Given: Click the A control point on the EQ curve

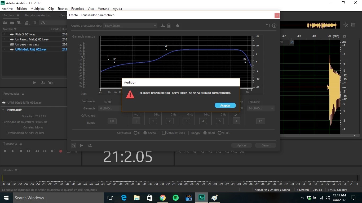Looking at the screenshot, I should (166, 49).
